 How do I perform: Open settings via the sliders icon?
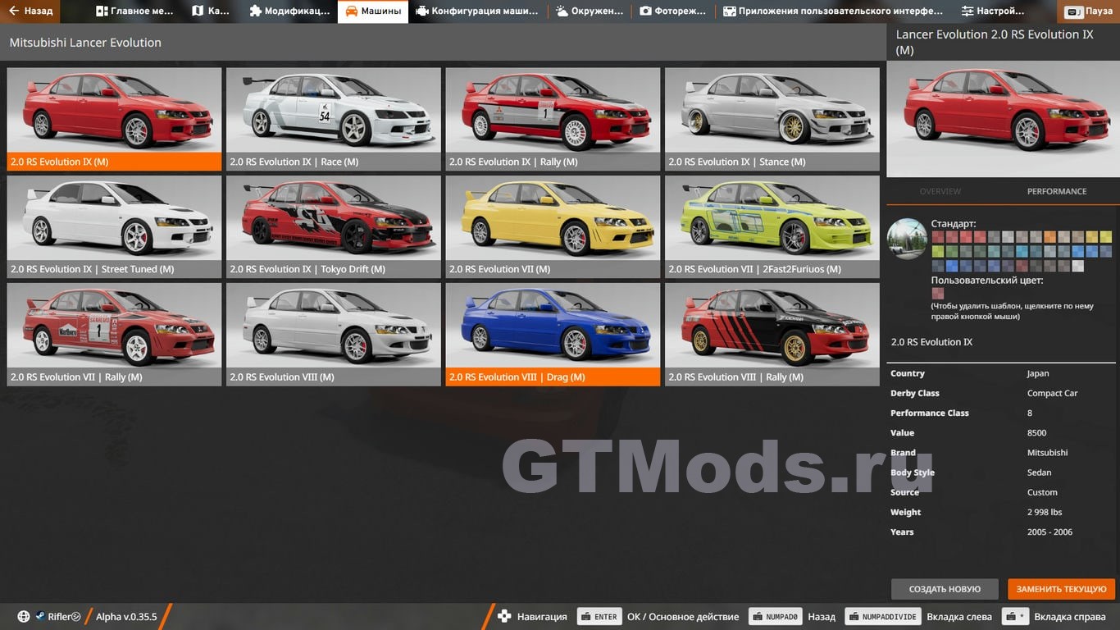pos(967,11)
